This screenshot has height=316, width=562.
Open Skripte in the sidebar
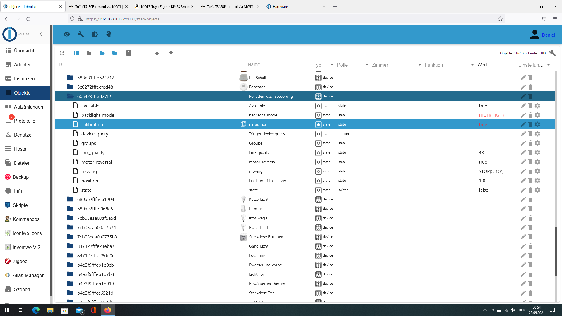pyautogui.click(x=25, y=205)
